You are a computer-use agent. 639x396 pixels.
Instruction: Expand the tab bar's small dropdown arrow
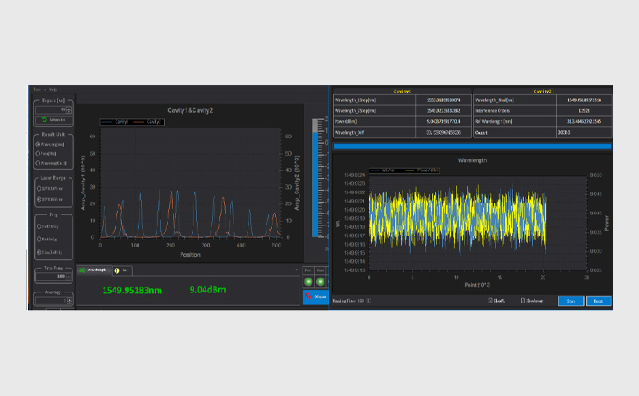[296, 269]
